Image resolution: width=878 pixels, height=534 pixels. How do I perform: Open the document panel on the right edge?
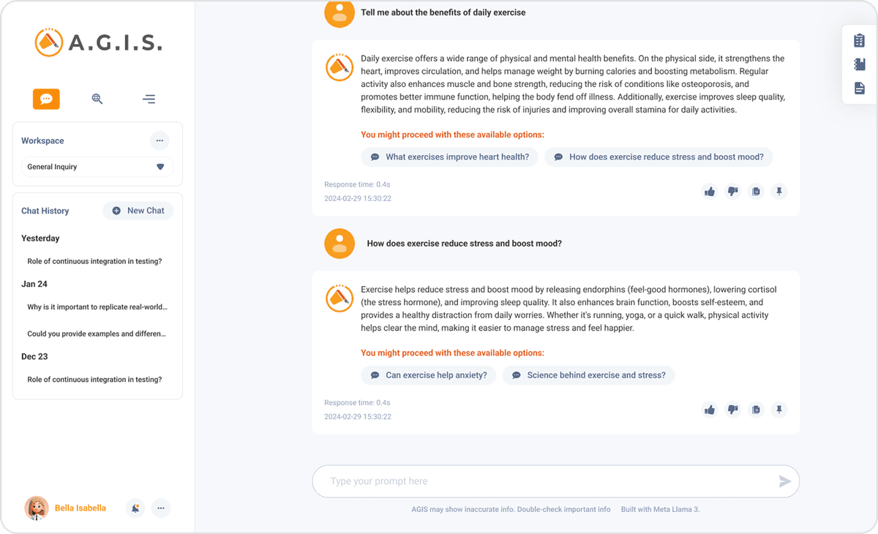tap(859, 88)
